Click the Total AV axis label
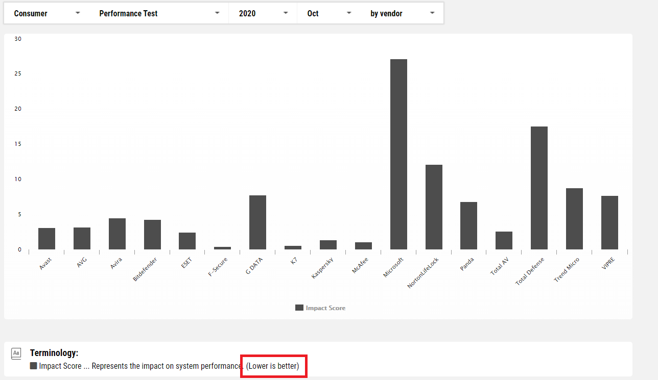Viewport: 658px width, 380px height. pos(500,266)
